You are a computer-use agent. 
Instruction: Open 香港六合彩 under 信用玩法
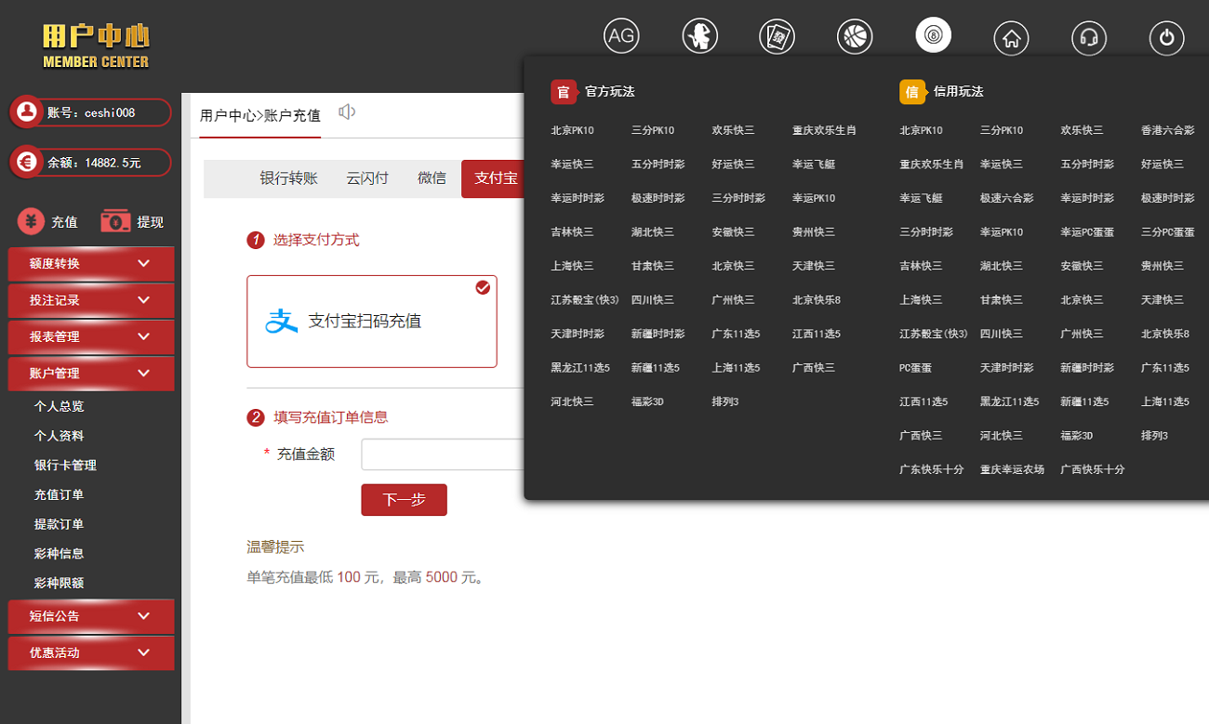[x=1167, y=130]
